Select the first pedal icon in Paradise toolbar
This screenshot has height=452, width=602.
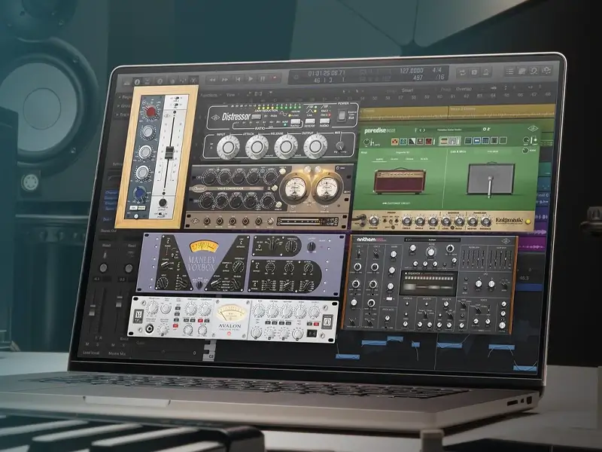pos(394,142)
